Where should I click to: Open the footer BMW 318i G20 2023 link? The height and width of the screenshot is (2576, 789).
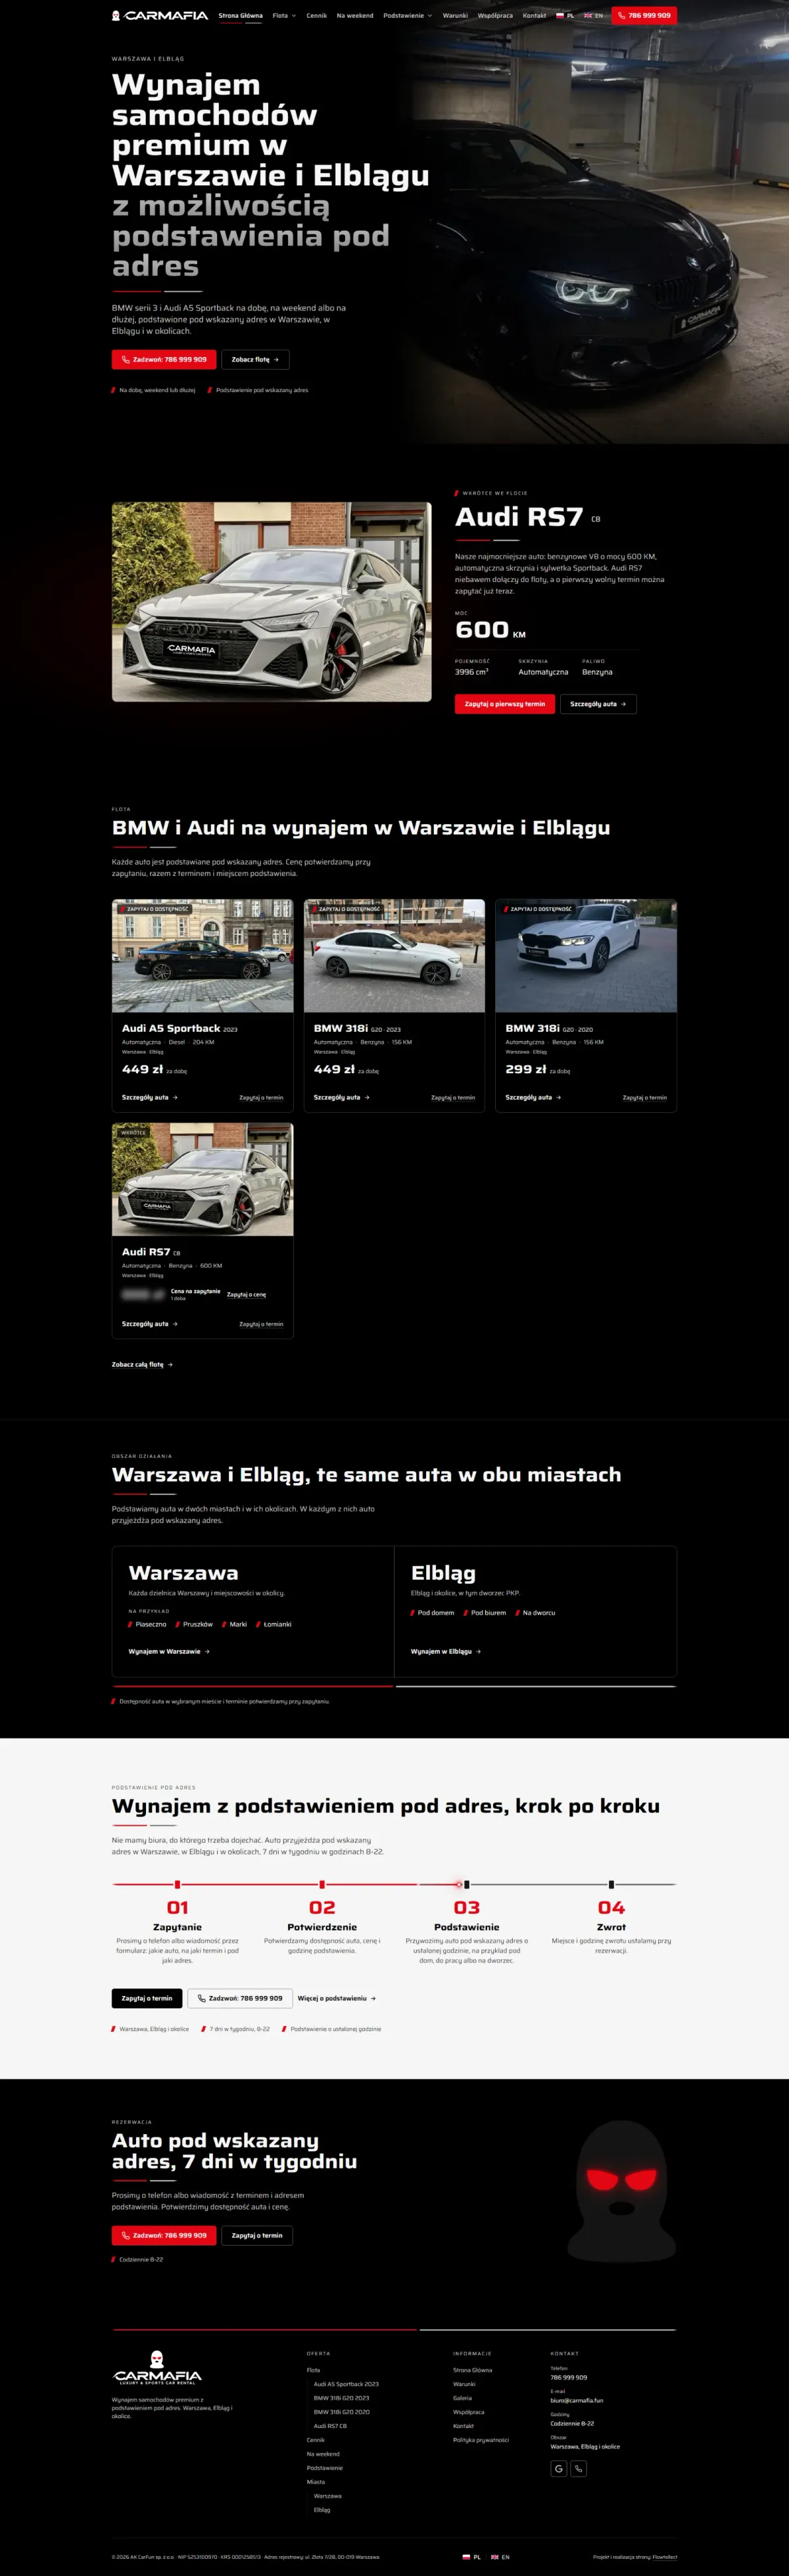point(341,2398)
